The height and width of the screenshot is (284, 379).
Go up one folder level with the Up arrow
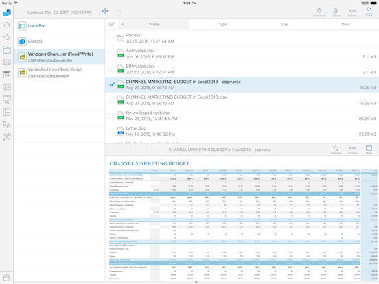pos(119,12)
